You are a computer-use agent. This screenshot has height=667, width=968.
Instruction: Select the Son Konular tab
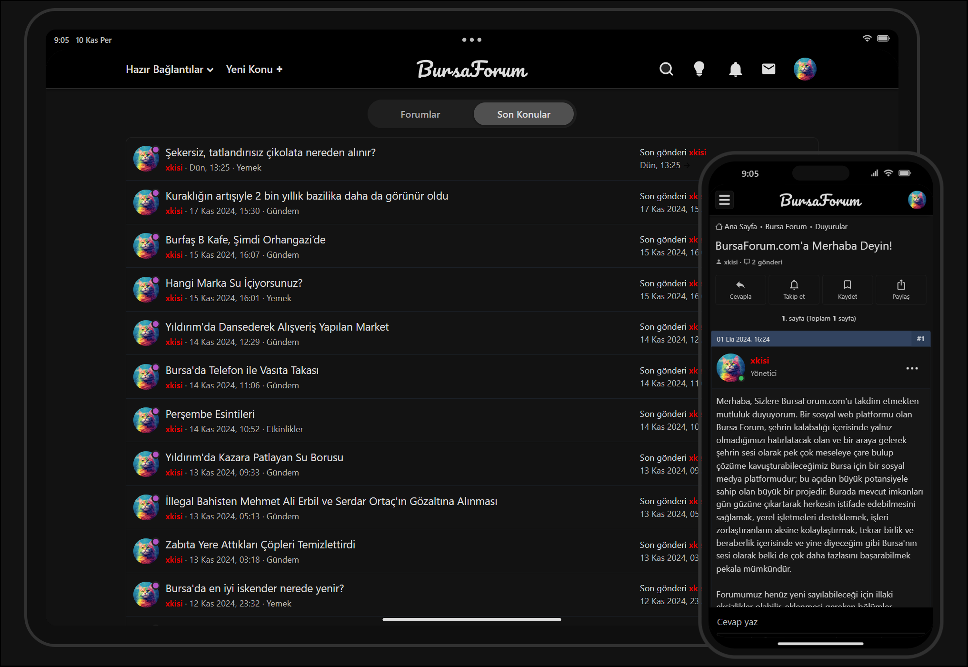523,114
